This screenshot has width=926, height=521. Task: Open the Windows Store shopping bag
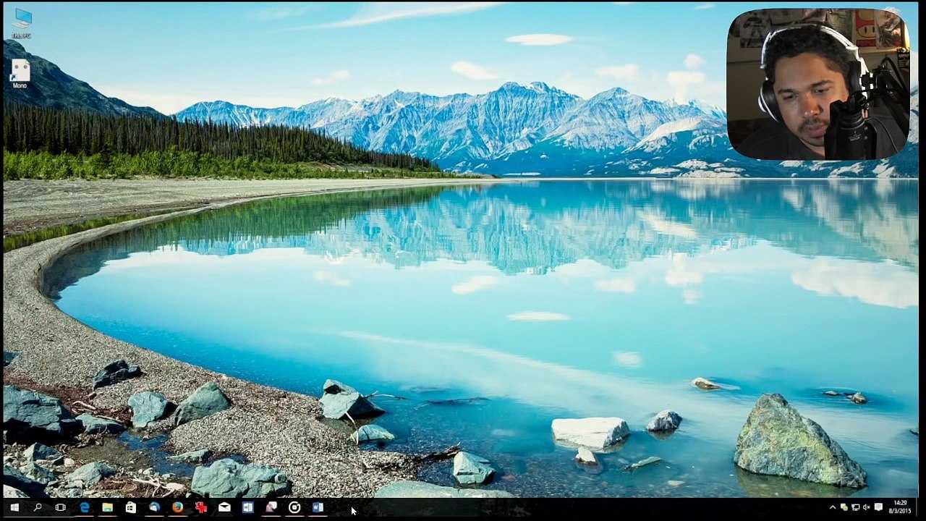[x=130, y=508]
